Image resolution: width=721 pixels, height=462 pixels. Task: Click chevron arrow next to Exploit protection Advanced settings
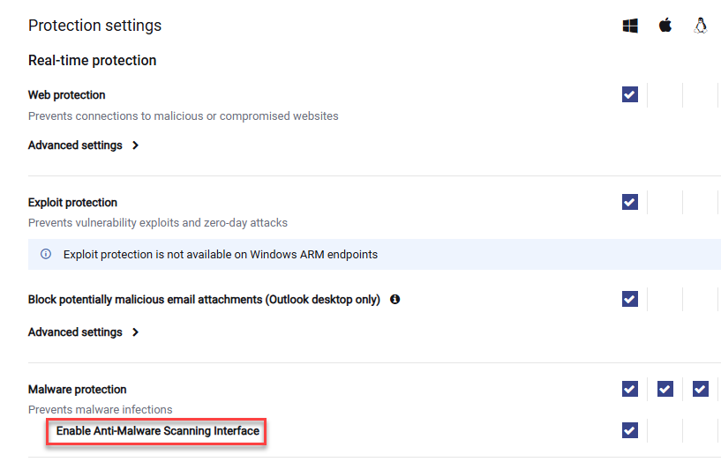point(135,332)
